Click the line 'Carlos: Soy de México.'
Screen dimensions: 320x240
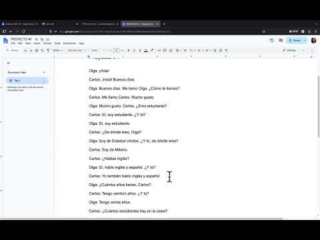(x=108, y=150)
